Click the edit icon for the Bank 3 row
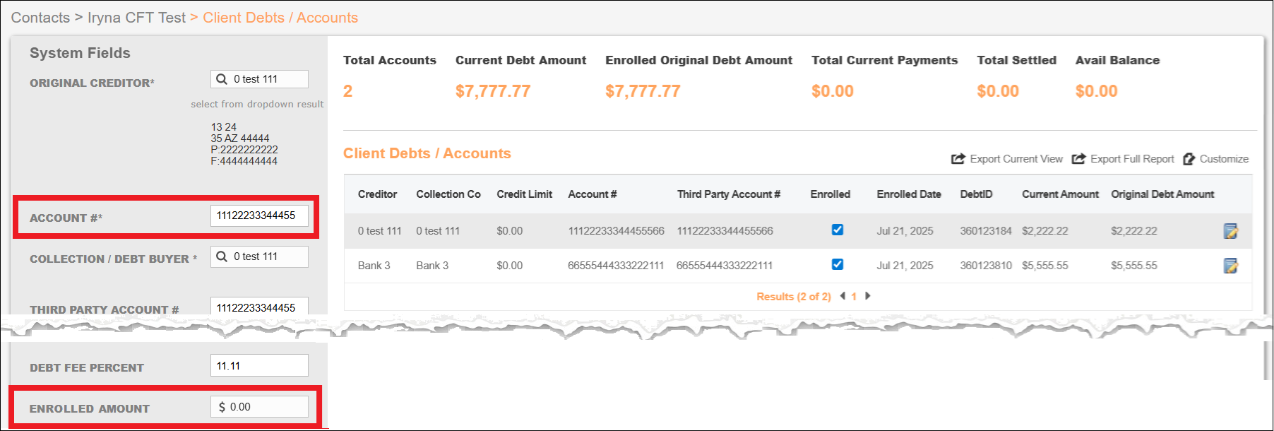Viewport: 1274px width, 431px height. (1230, 266)
